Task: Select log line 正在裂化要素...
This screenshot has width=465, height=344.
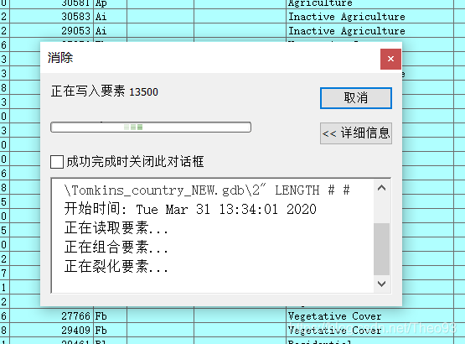Action: (x=116, y=266)
